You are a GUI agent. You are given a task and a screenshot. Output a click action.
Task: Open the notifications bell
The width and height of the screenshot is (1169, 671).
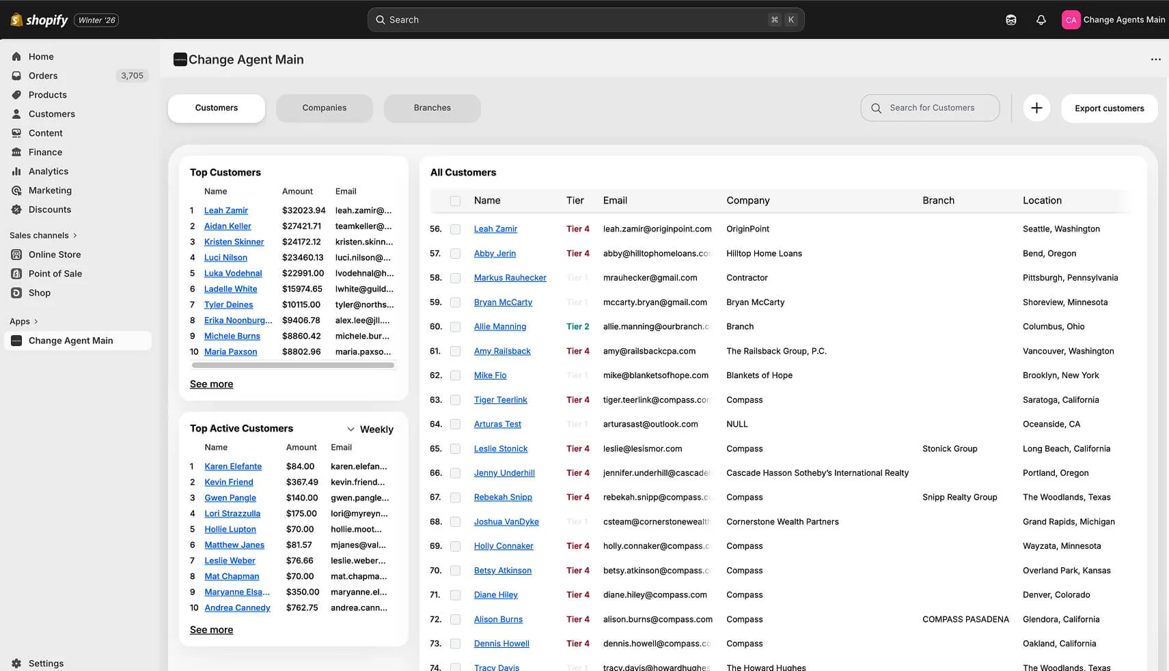pos(1041,20)
